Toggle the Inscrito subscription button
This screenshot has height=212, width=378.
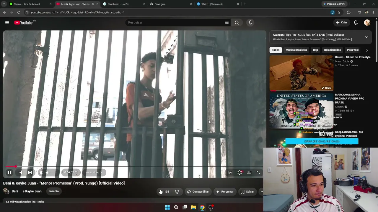coord(54,191)
